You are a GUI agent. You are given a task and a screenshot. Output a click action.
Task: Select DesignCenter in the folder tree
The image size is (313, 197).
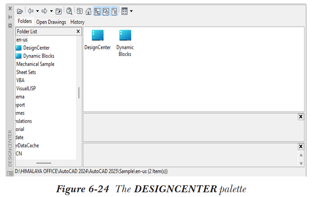click(x=36, y=48)
